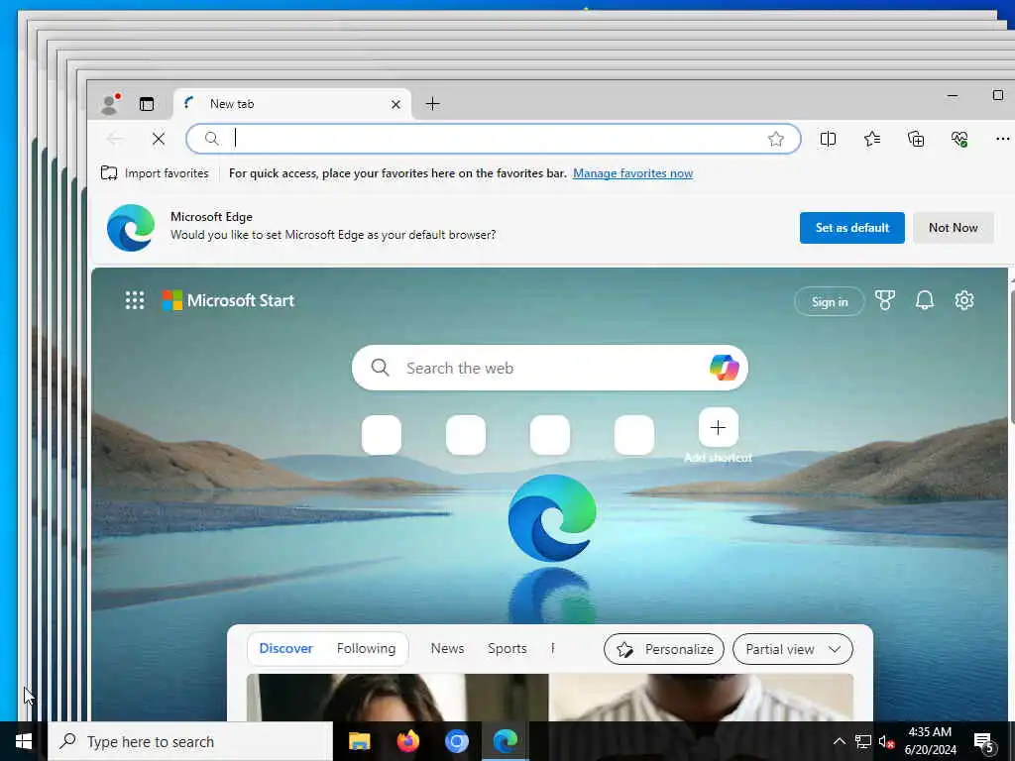The image size is (1015, 761).
Task: Switch to the Sports tab
Action: [507, 648]
